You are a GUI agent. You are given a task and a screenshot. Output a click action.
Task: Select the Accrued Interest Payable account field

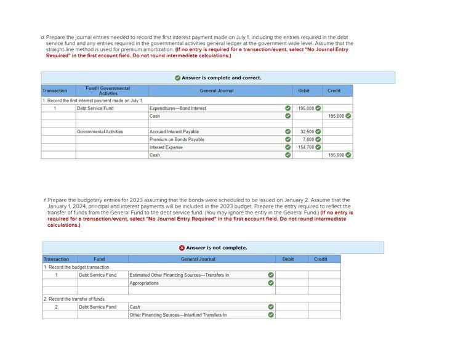coord(220,131)
